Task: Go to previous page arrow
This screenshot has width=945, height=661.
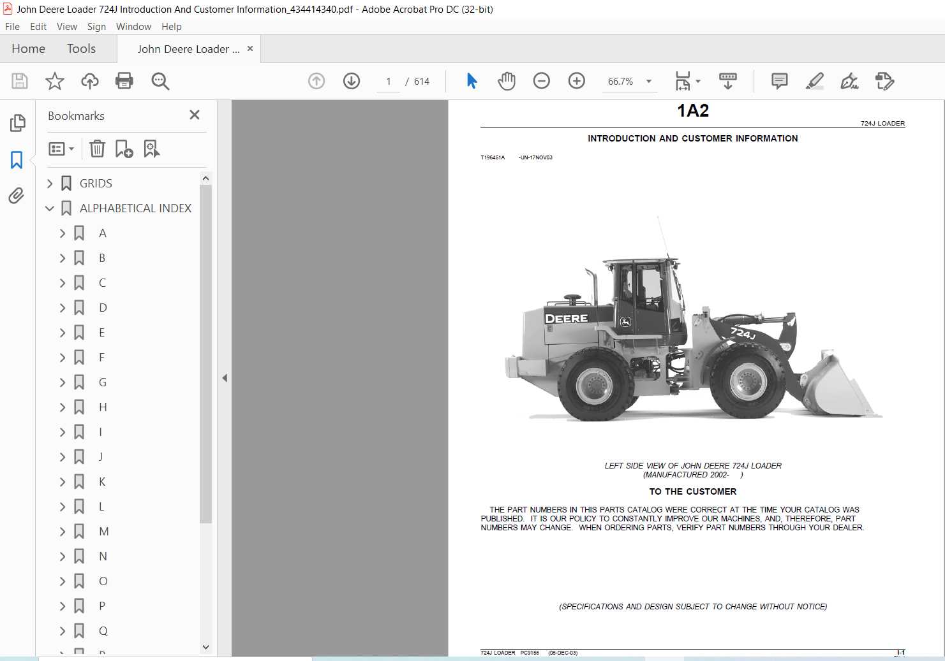Action: (316, 81)
